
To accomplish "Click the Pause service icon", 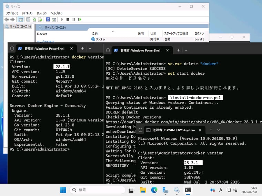I will pos(74,20).
